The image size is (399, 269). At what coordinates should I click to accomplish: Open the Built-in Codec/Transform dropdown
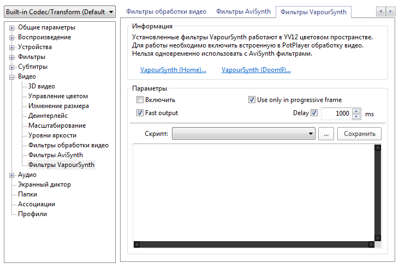[60, 11]
